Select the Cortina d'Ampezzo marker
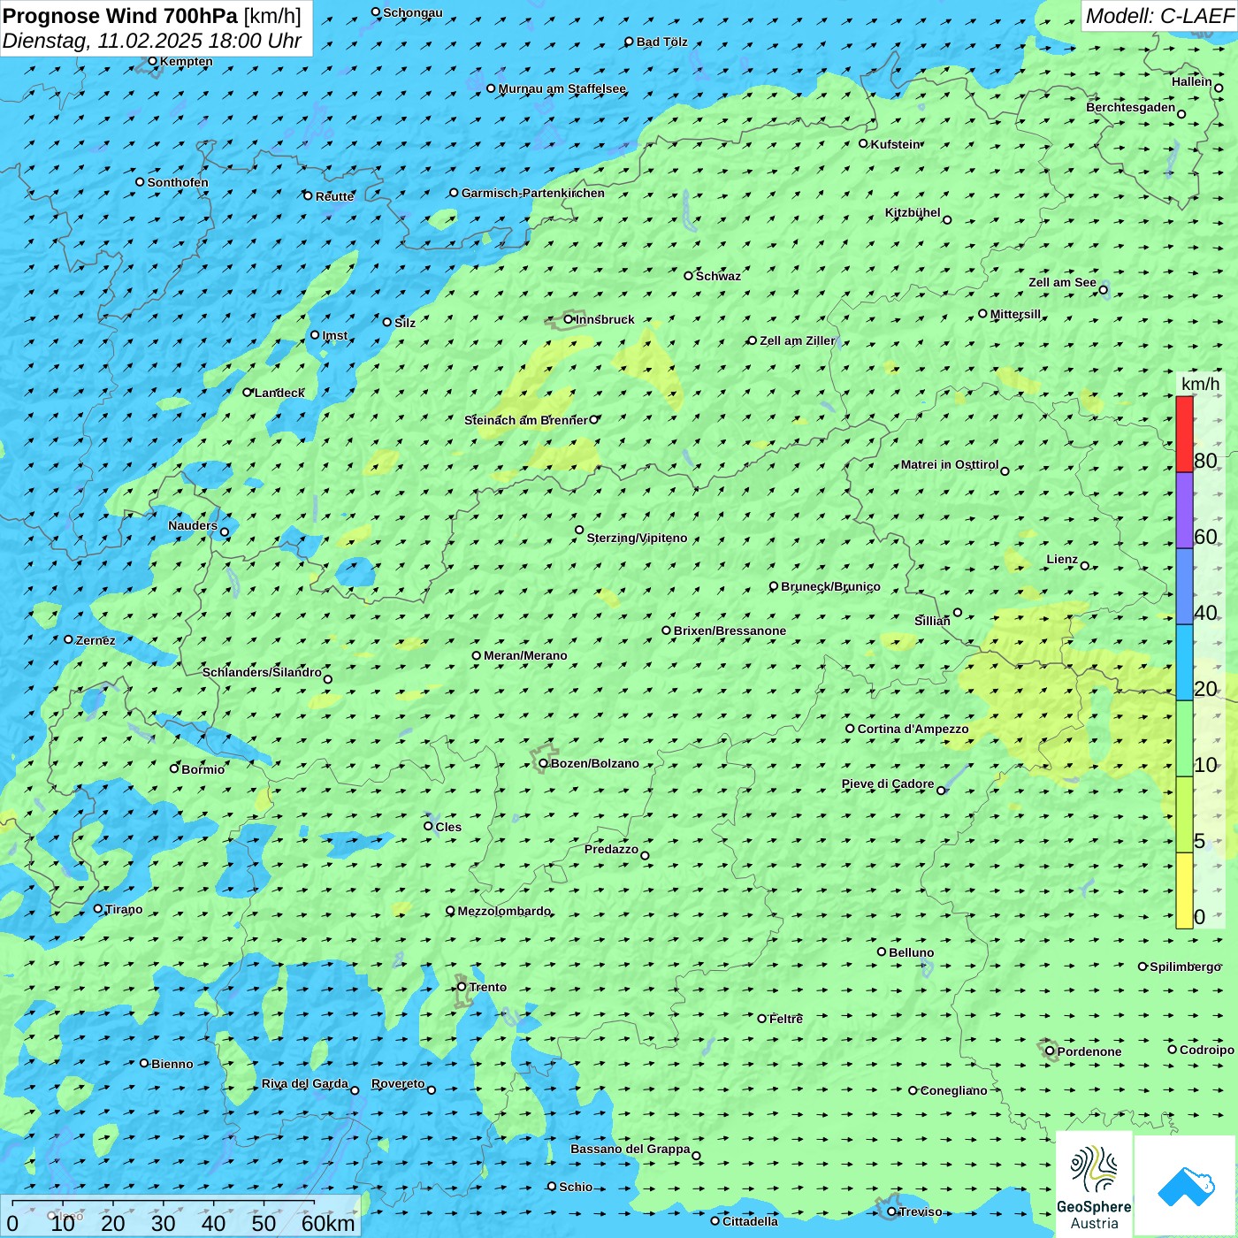This screenshot has width=1238, height=1238. (x=850, y=729)
